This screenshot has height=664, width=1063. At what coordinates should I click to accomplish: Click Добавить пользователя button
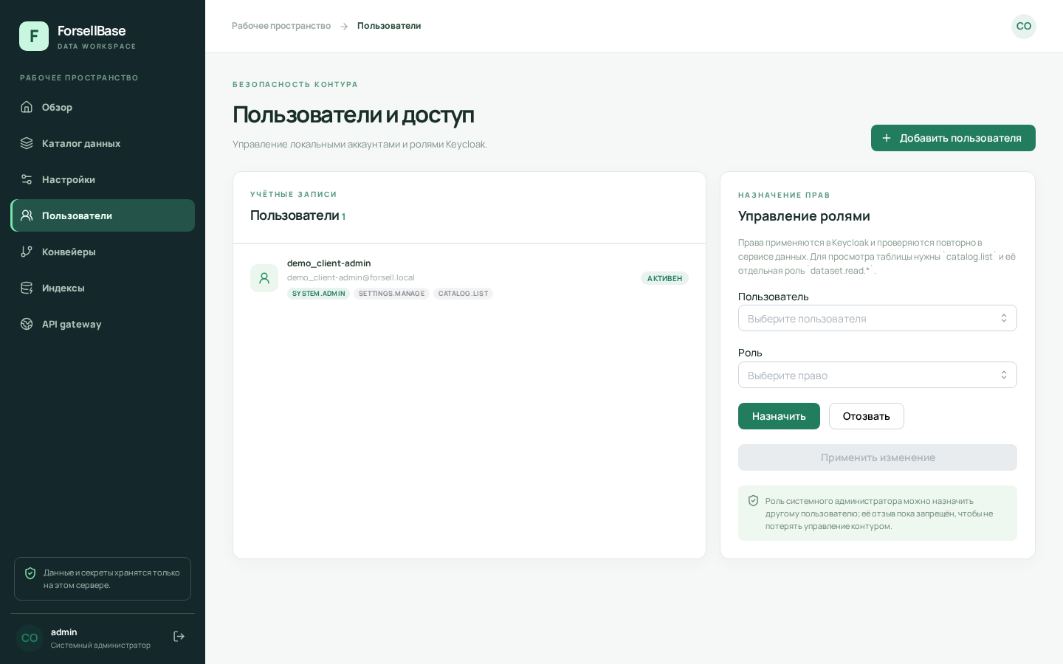click(953, 138)
